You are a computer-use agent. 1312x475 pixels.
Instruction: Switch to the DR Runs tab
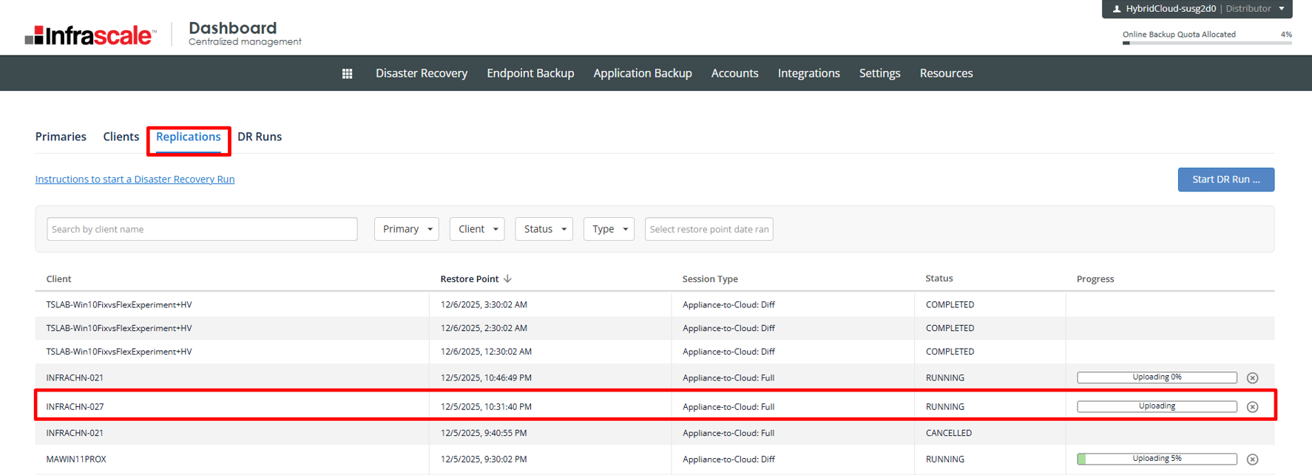coord(260,137)
